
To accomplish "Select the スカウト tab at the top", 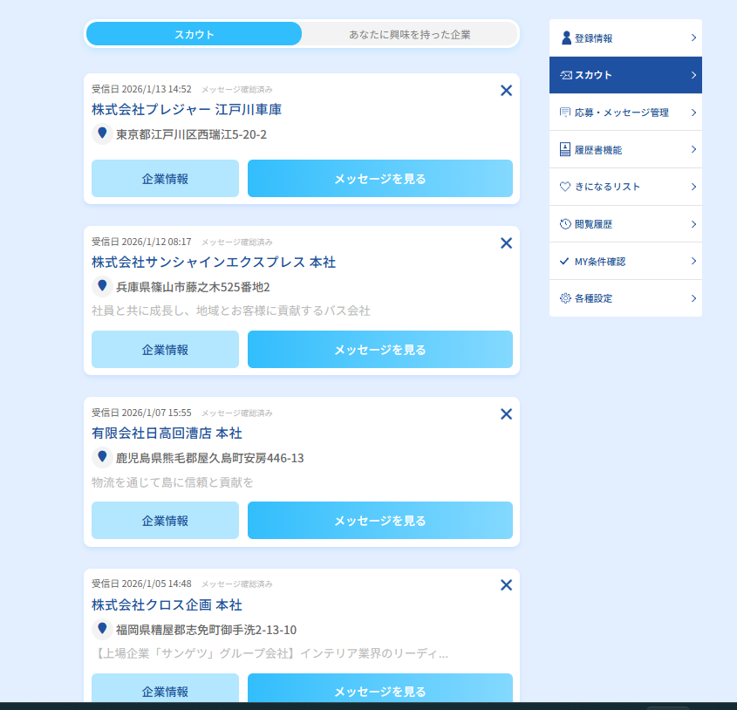I will [194, 34].
